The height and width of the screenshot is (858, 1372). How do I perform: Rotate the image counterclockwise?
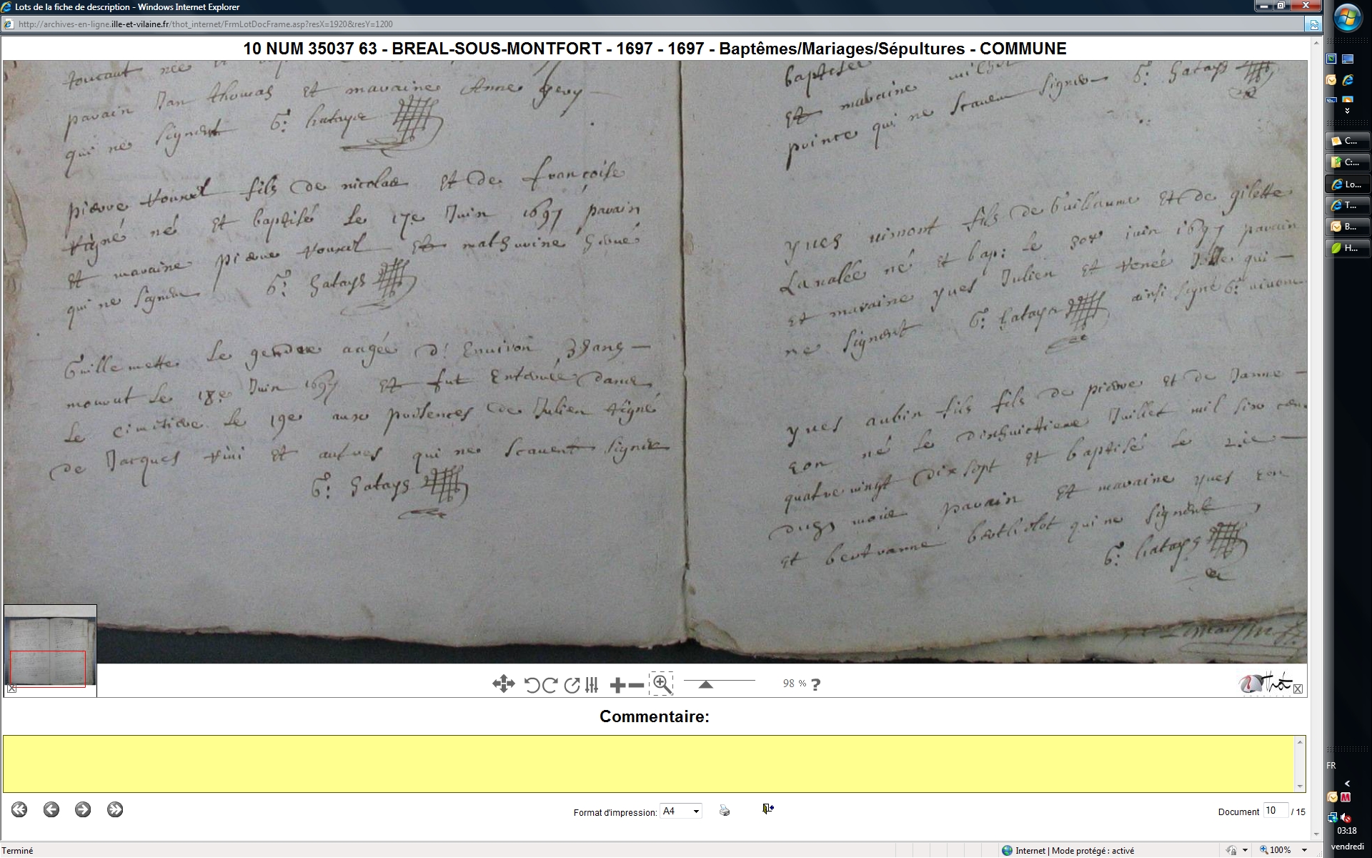532,685
